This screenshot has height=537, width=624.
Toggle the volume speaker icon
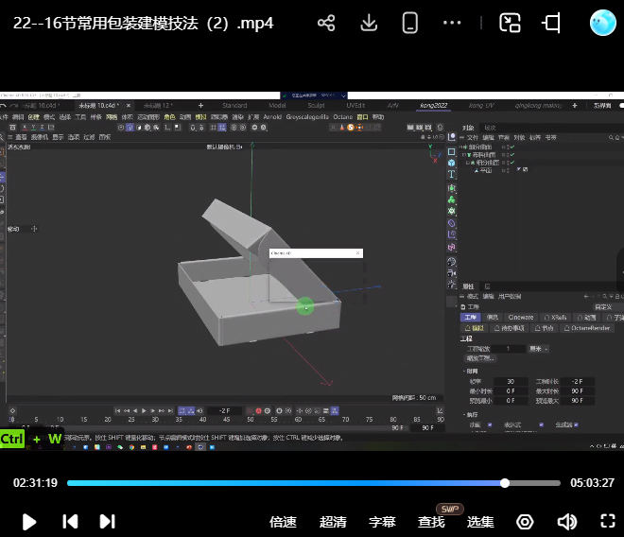[566, 521]
